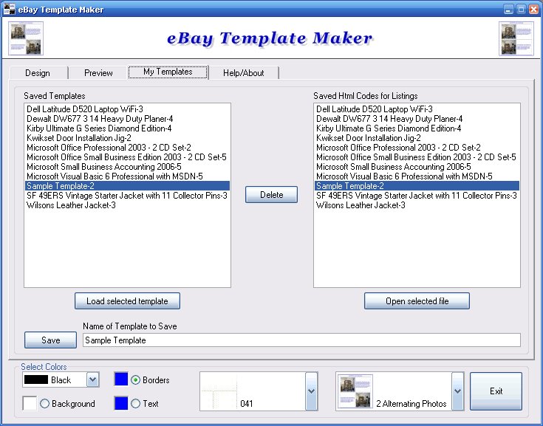Select Microsoft Office Small Business Edition in Saved Html Codes
The image size is (543, 426).
coord(417,157)
